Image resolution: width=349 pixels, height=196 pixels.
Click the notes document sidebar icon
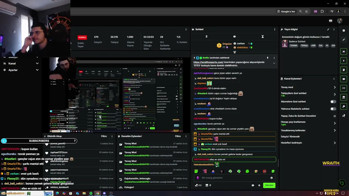(x=344, y=70)
